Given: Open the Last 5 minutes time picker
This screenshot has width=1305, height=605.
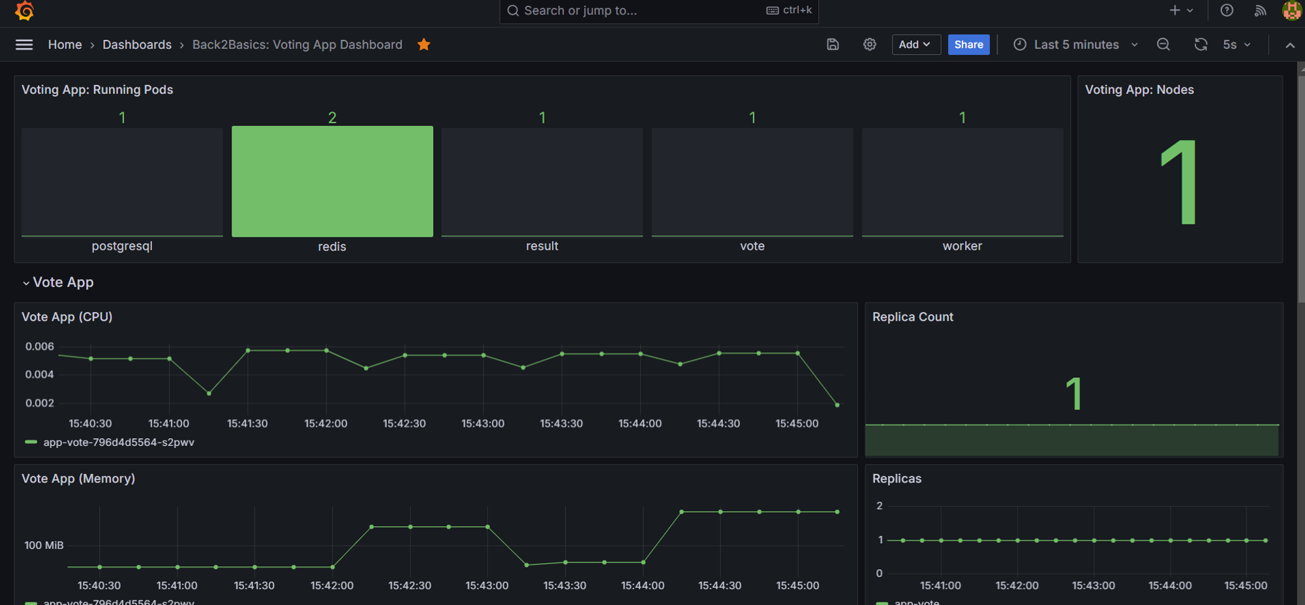Looking at the screenshot, I should pyautogui.click(x=1075, y=44).
